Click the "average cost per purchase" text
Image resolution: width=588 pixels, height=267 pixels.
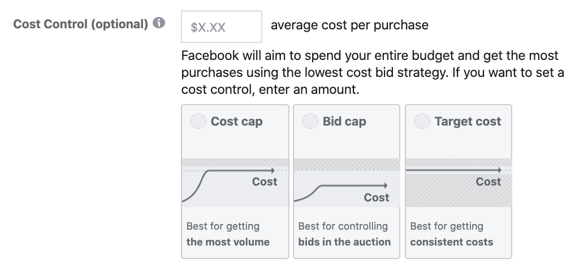(349, 25)
